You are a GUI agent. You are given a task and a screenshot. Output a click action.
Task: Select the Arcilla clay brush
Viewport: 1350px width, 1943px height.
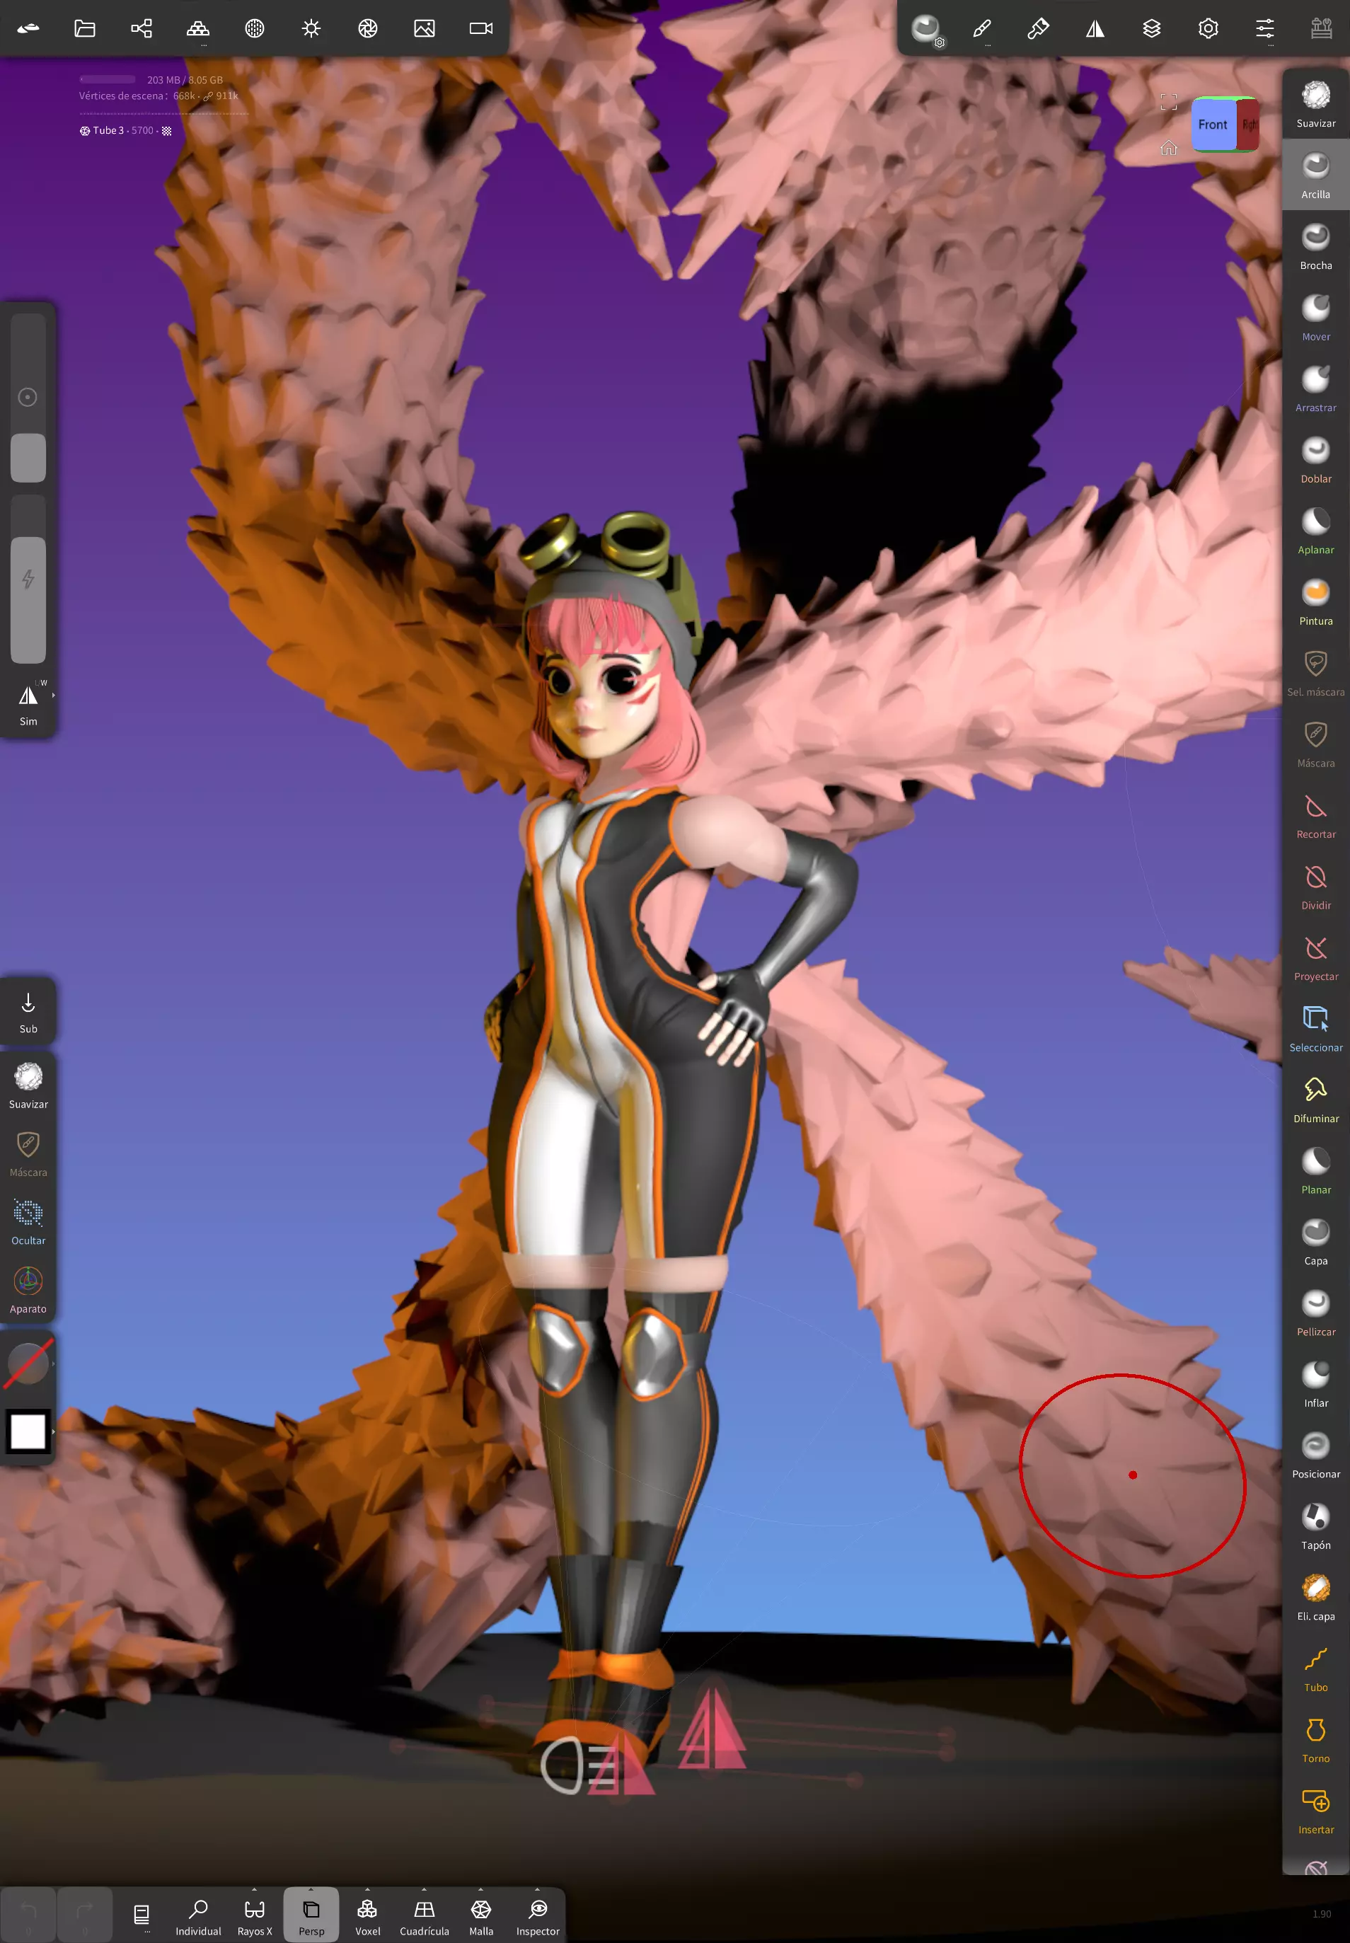click(x=1315, y=175)
